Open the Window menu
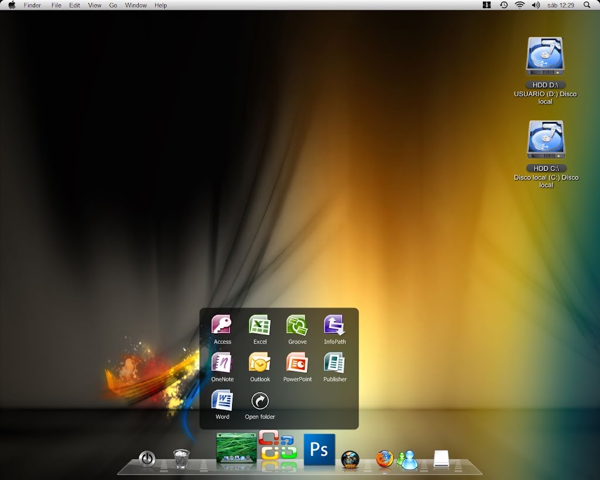Viewport: 600px width, 480px height. tap(136, 5)
